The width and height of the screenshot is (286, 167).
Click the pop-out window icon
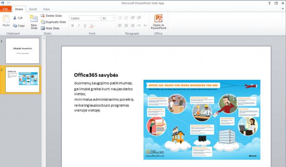tap(276, 3)
